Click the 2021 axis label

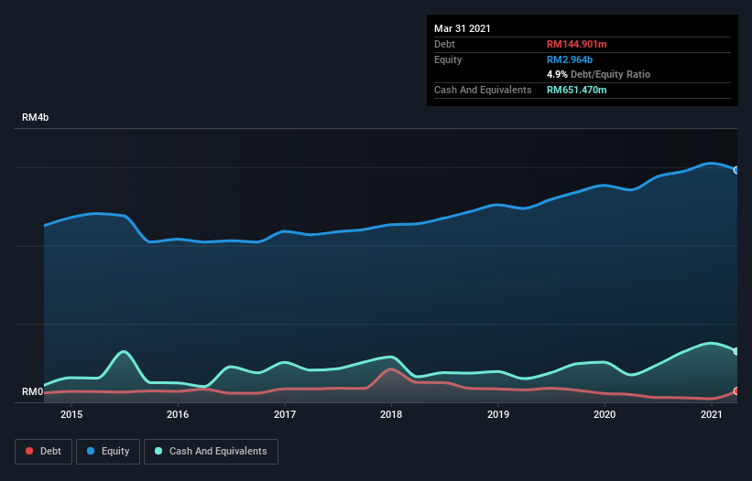[x=711, y=414]
